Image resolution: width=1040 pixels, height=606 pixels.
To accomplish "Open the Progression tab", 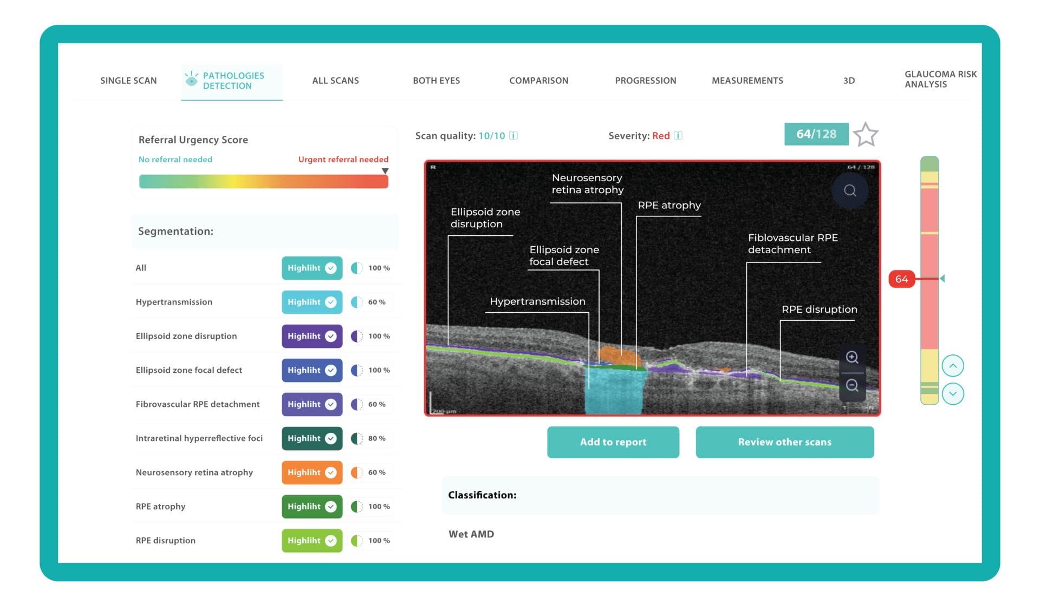I will (x=645, y=80).
